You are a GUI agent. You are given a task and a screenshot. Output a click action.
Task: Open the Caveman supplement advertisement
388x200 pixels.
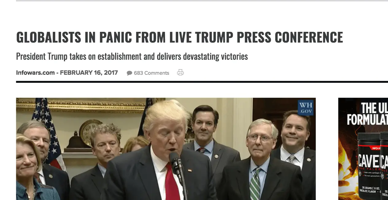coord(363,149)
